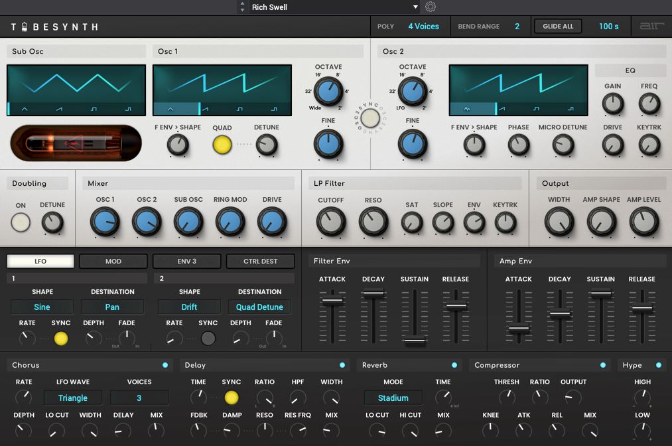This screenshot has height=446, width=672.
Task: Open the CTRL DEST tab
Action: [x=260, y=261]
